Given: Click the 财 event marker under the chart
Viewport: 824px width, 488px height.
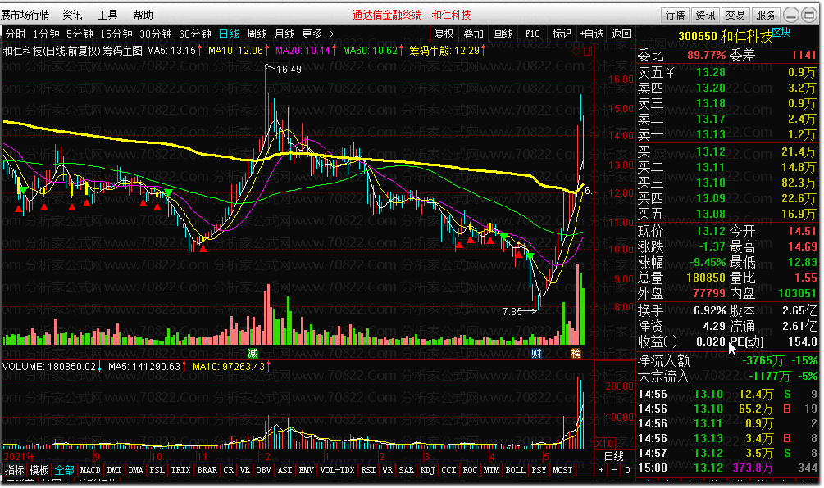Looking at the screenshot, I should coord(536,353).
